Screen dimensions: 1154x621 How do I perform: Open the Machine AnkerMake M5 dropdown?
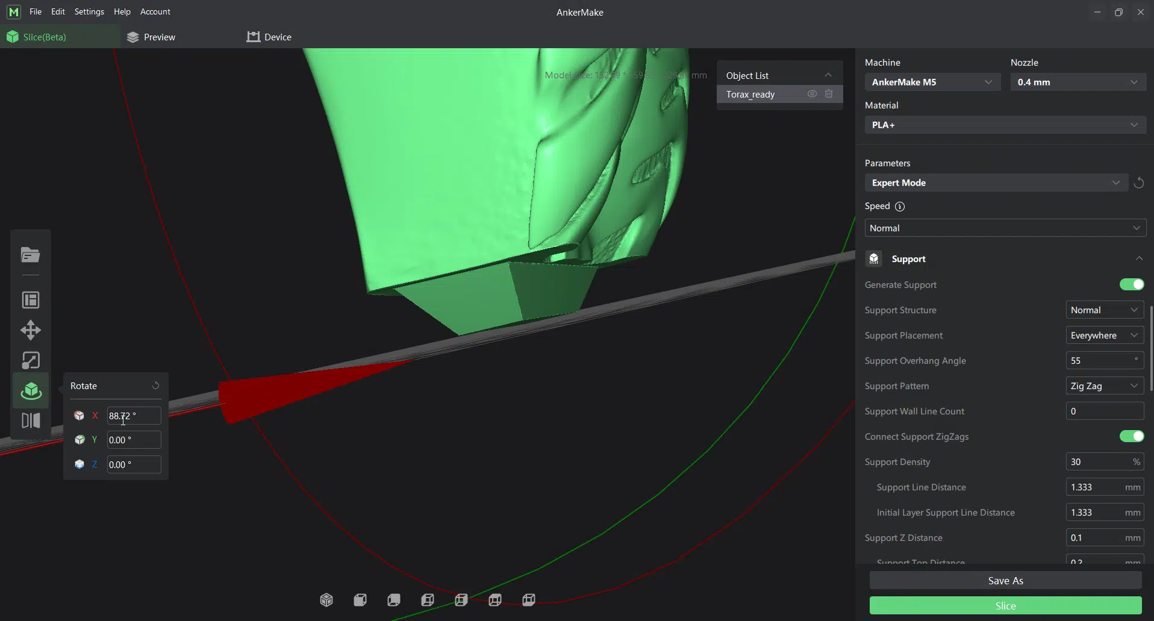coord(932,82)
